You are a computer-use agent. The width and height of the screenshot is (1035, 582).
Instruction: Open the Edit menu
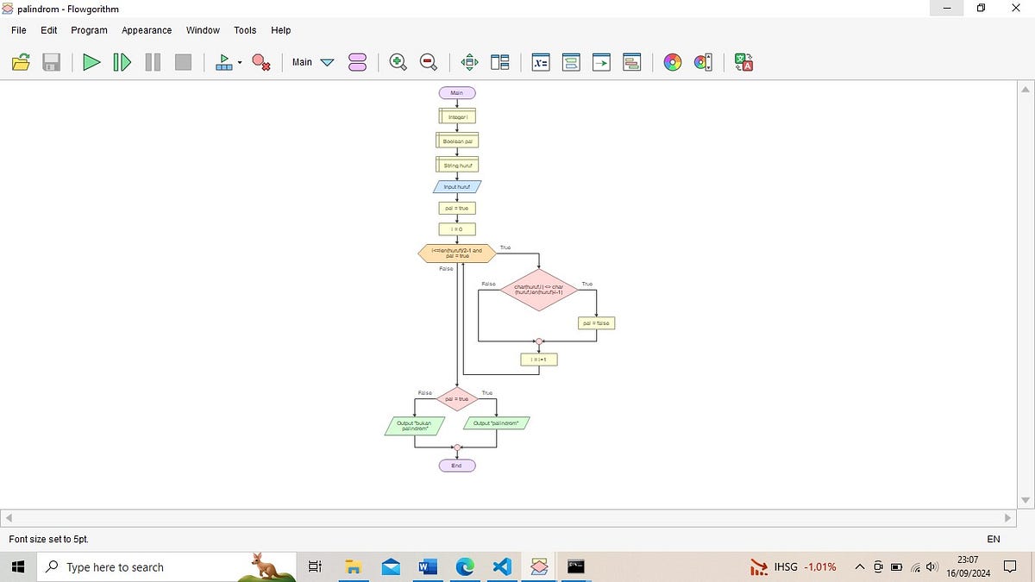[49, 29]
